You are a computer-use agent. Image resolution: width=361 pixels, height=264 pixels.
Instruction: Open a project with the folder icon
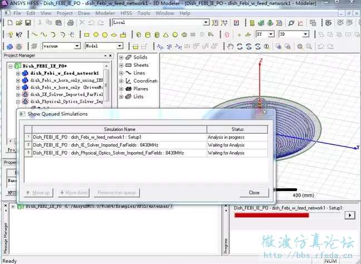[x=19, y=22]
